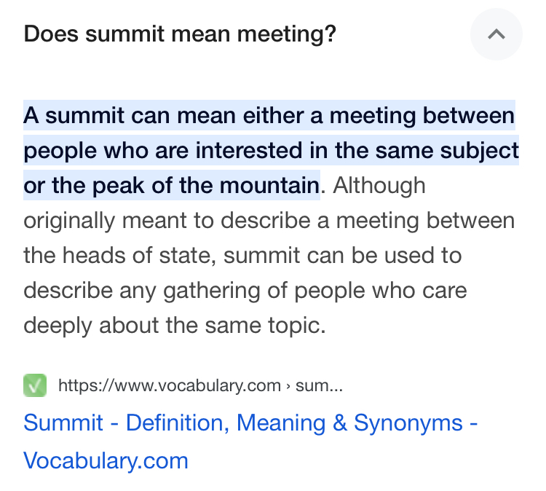Screen dimensions: 546x491
Task: Collapse the answer with the up chevron
Action: [496, 34]
